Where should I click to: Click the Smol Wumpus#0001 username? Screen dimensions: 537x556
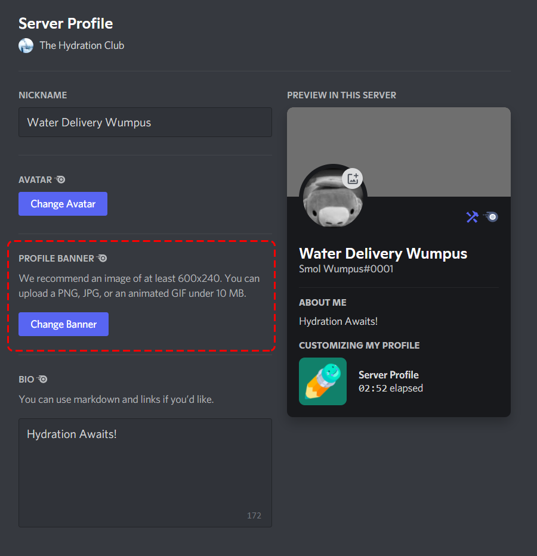(346, 269)
